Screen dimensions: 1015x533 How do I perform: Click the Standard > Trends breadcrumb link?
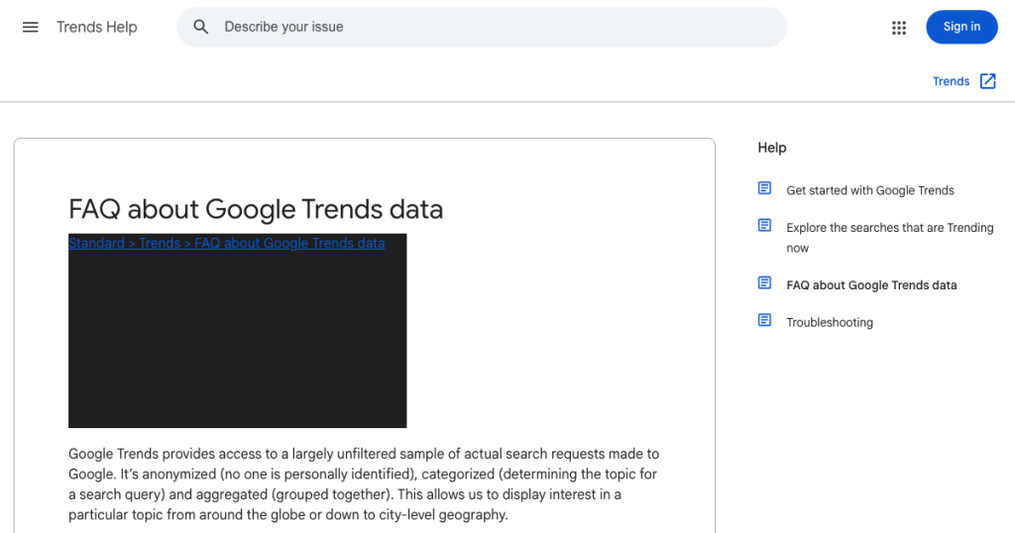227,243
